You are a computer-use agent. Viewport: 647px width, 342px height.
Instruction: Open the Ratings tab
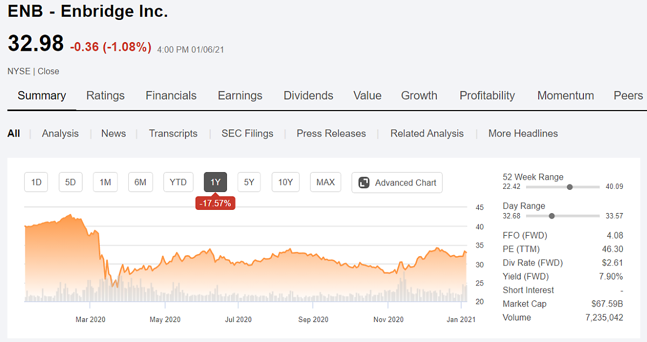click(x=105, y=95)
